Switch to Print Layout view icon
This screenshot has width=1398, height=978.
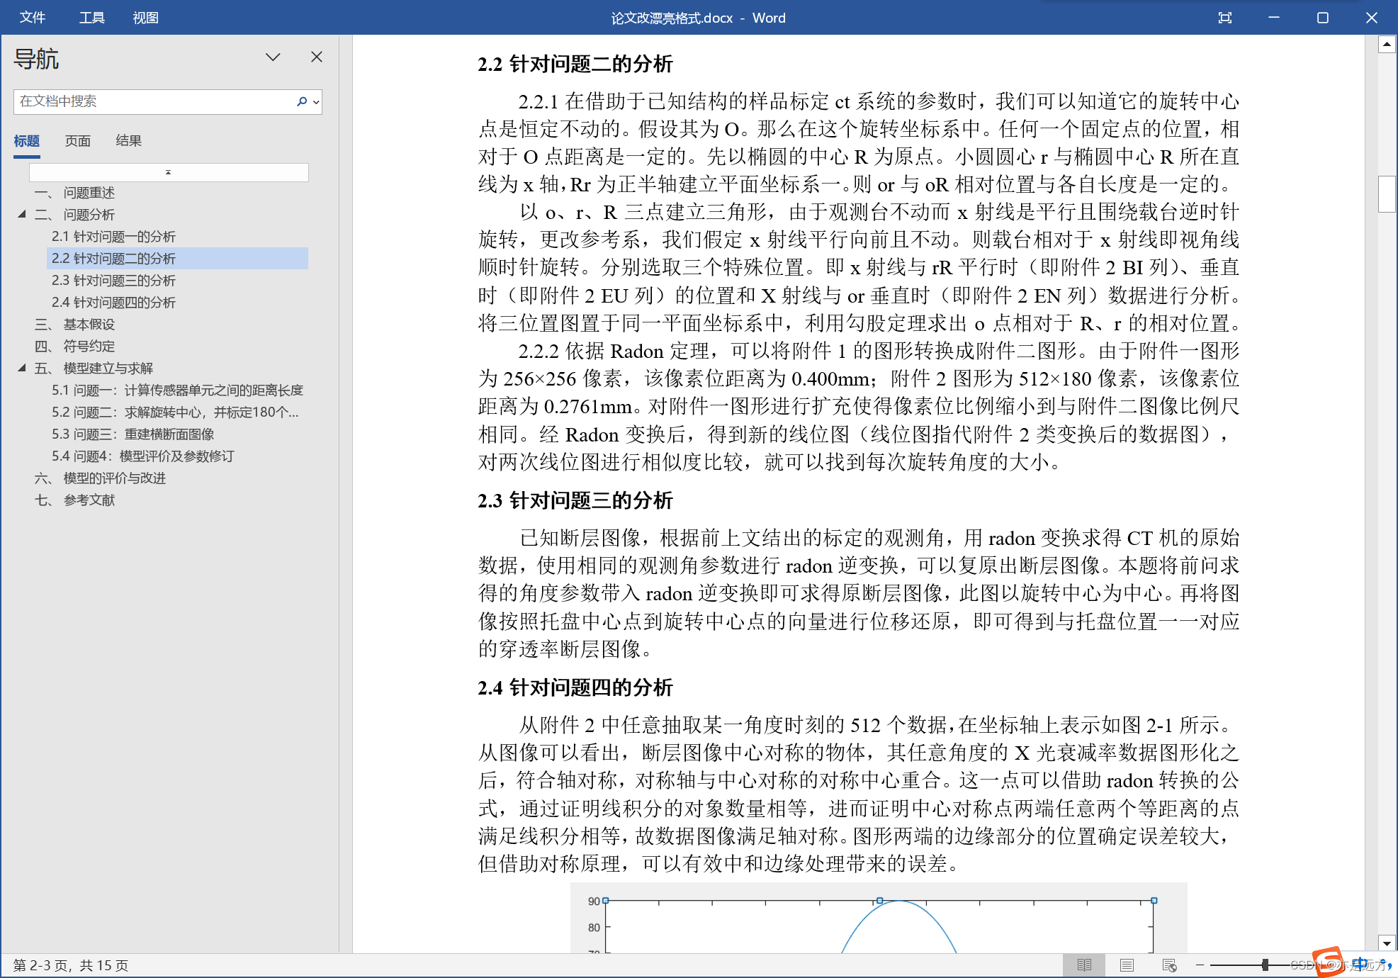tap(1127, 965)
